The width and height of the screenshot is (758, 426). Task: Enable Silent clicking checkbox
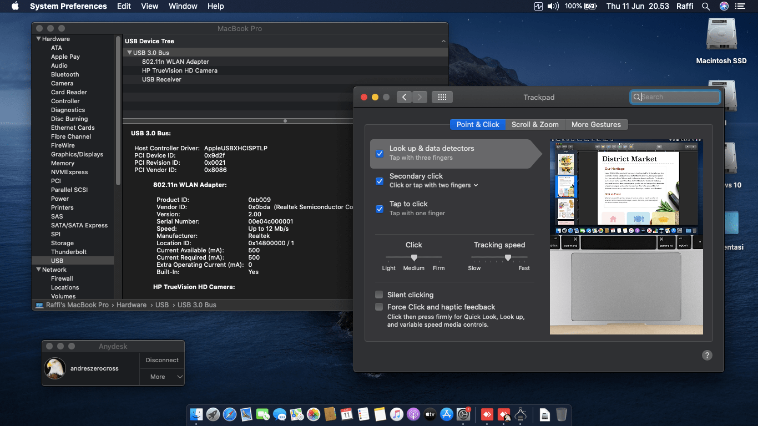pyautogui.click(x=379, y=295)
